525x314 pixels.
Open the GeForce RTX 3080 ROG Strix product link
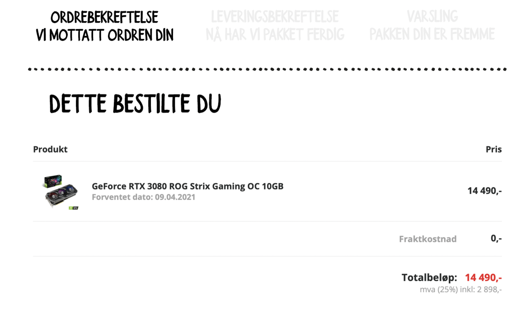[187, 186]
